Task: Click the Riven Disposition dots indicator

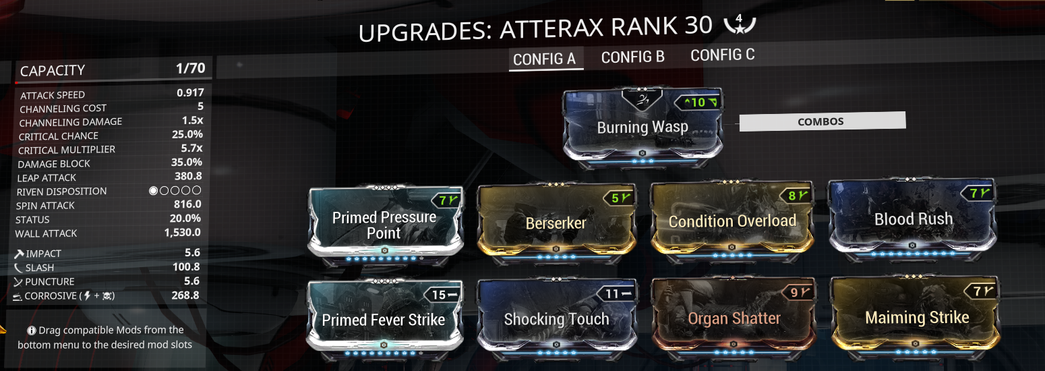Action: (x=175, y=191)
